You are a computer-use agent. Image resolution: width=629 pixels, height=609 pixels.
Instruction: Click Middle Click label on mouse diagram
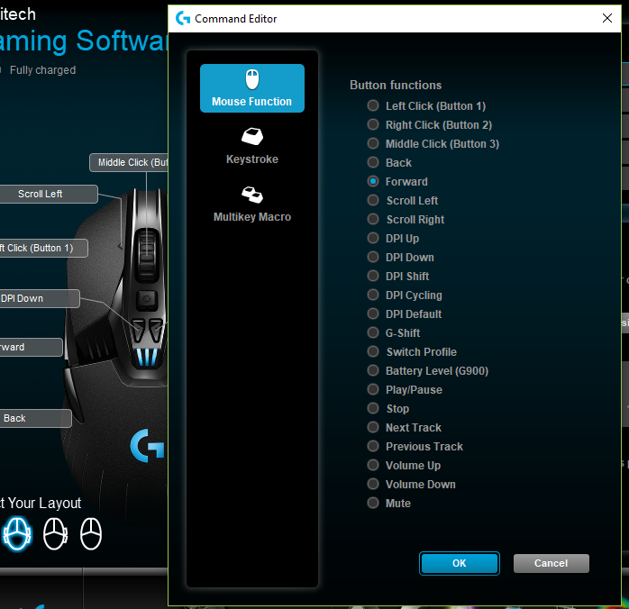[x=129, y=162]
